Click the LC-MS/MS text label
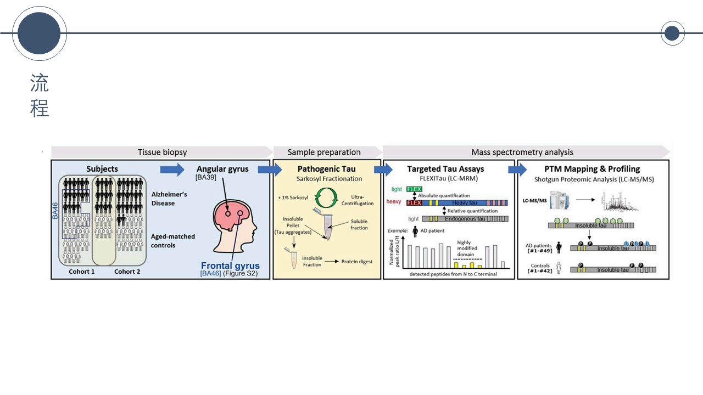703x395 pixels. 535,201
